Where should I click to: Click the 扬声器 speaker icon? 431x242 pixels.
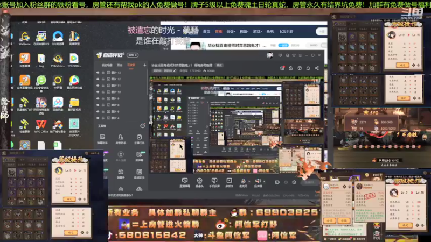tap(258, 181)
